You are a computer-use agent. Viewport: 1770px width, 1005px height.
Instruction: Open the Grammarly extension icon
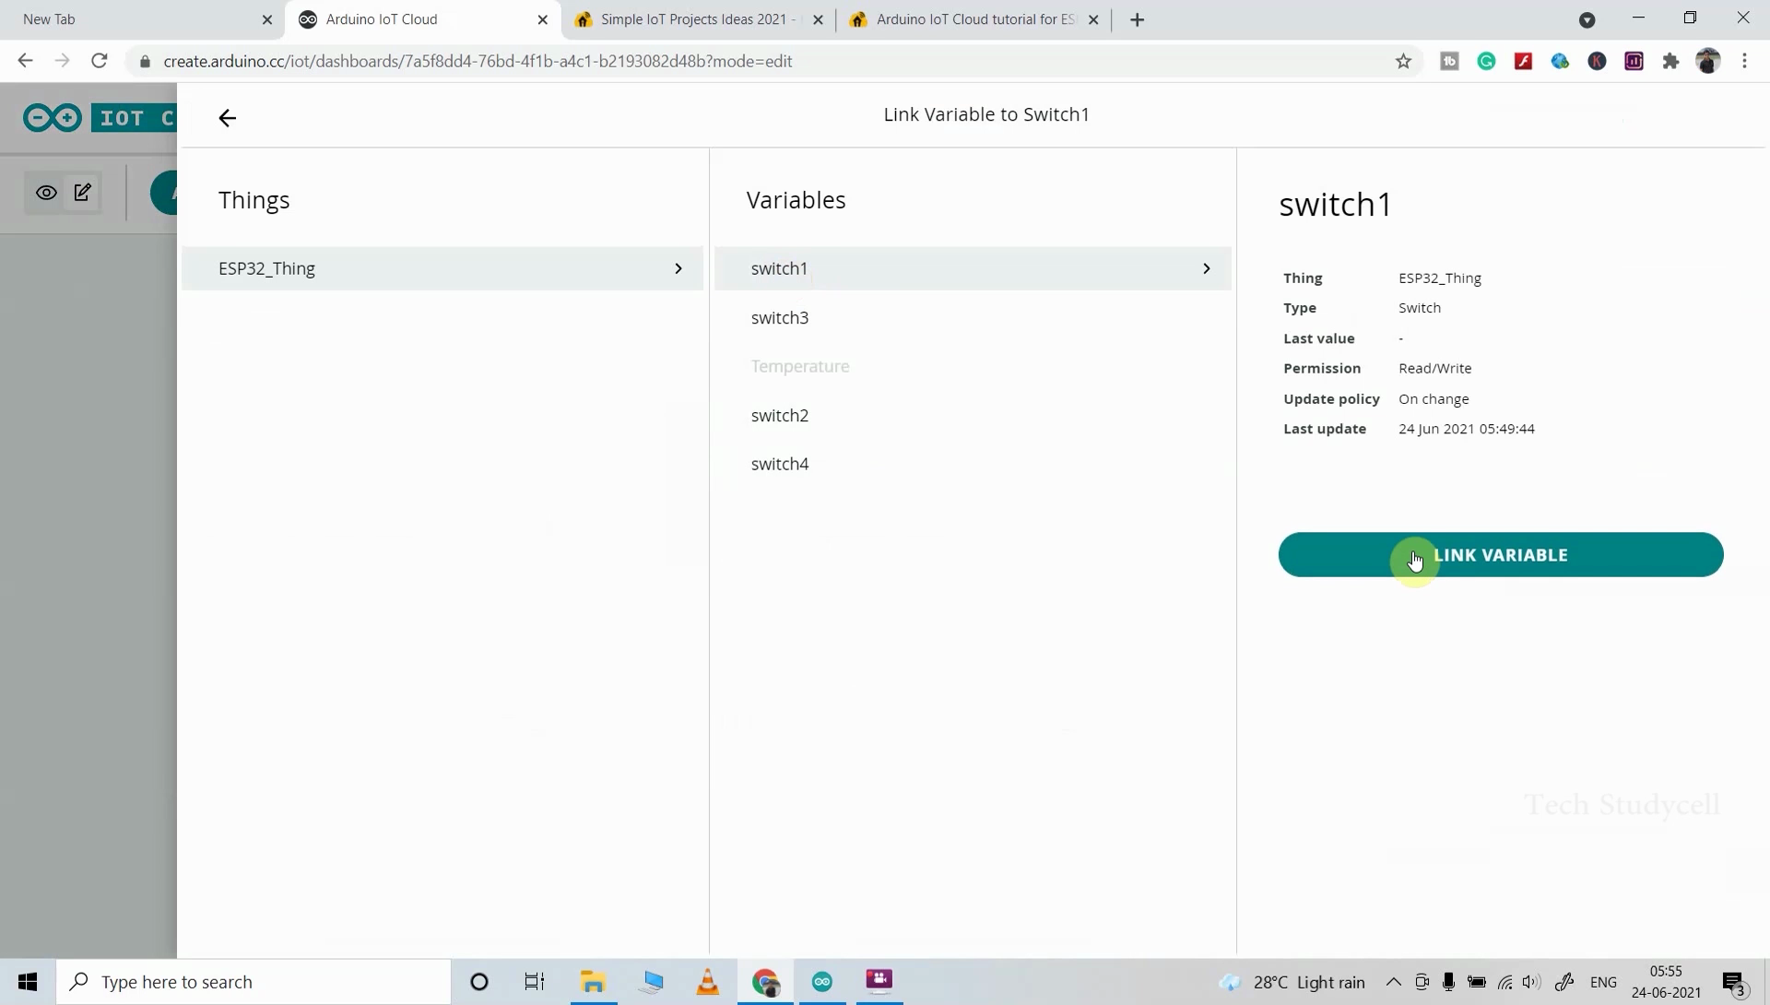click(1487, 61)
